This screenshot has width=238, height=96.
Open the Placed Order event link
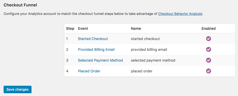coord(89,71)
